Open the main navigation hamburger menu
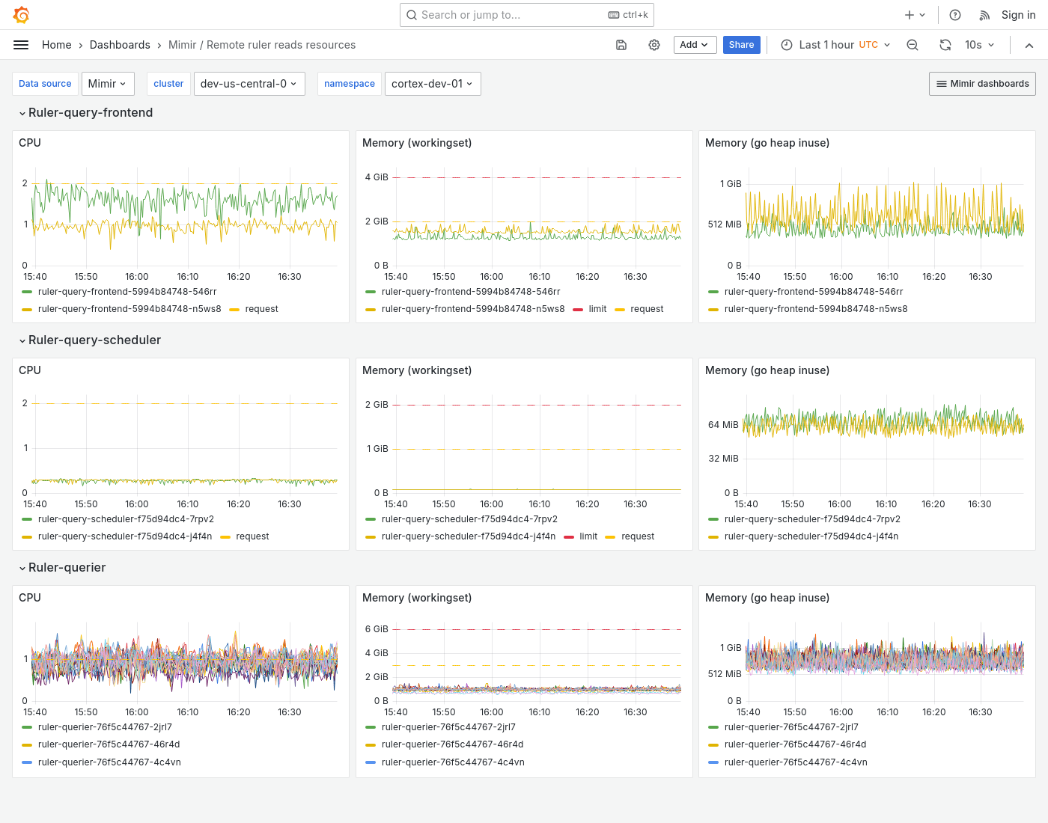 [x=21, y=45]
